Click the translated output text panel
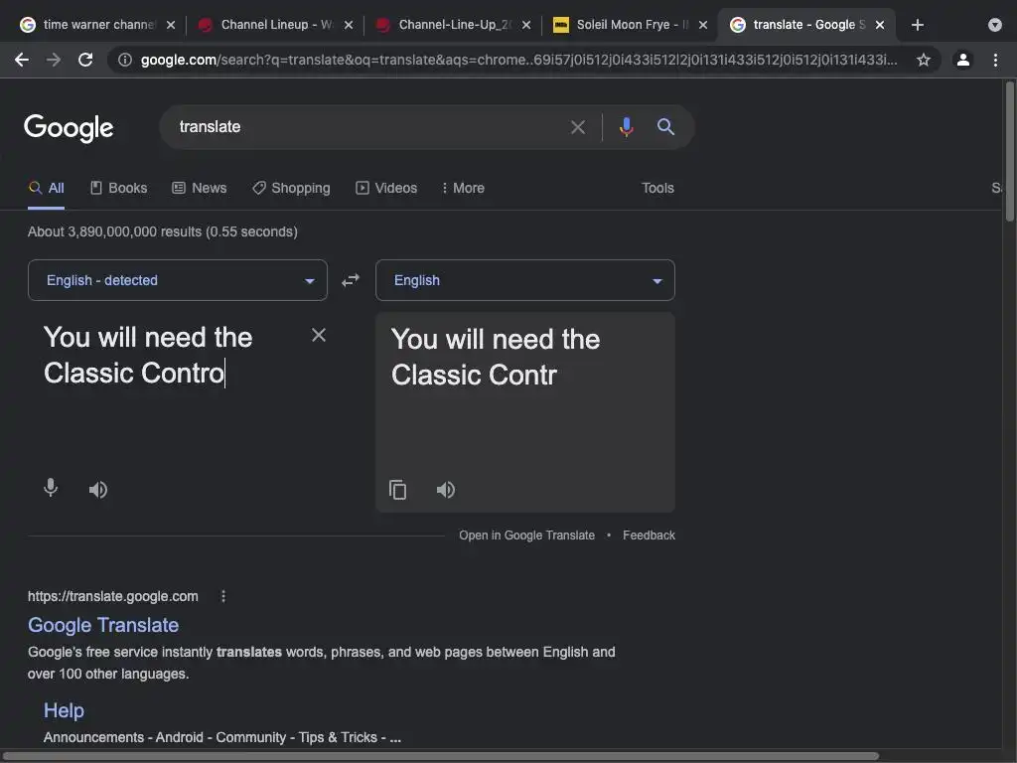Screen dimensions: 1017x763 (x=525, y=412)
